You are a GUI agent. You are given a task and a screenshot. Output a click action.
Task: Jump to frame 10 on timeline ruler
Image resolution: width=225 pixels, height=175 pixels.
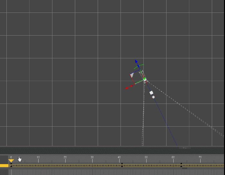(x=38, y=158)
